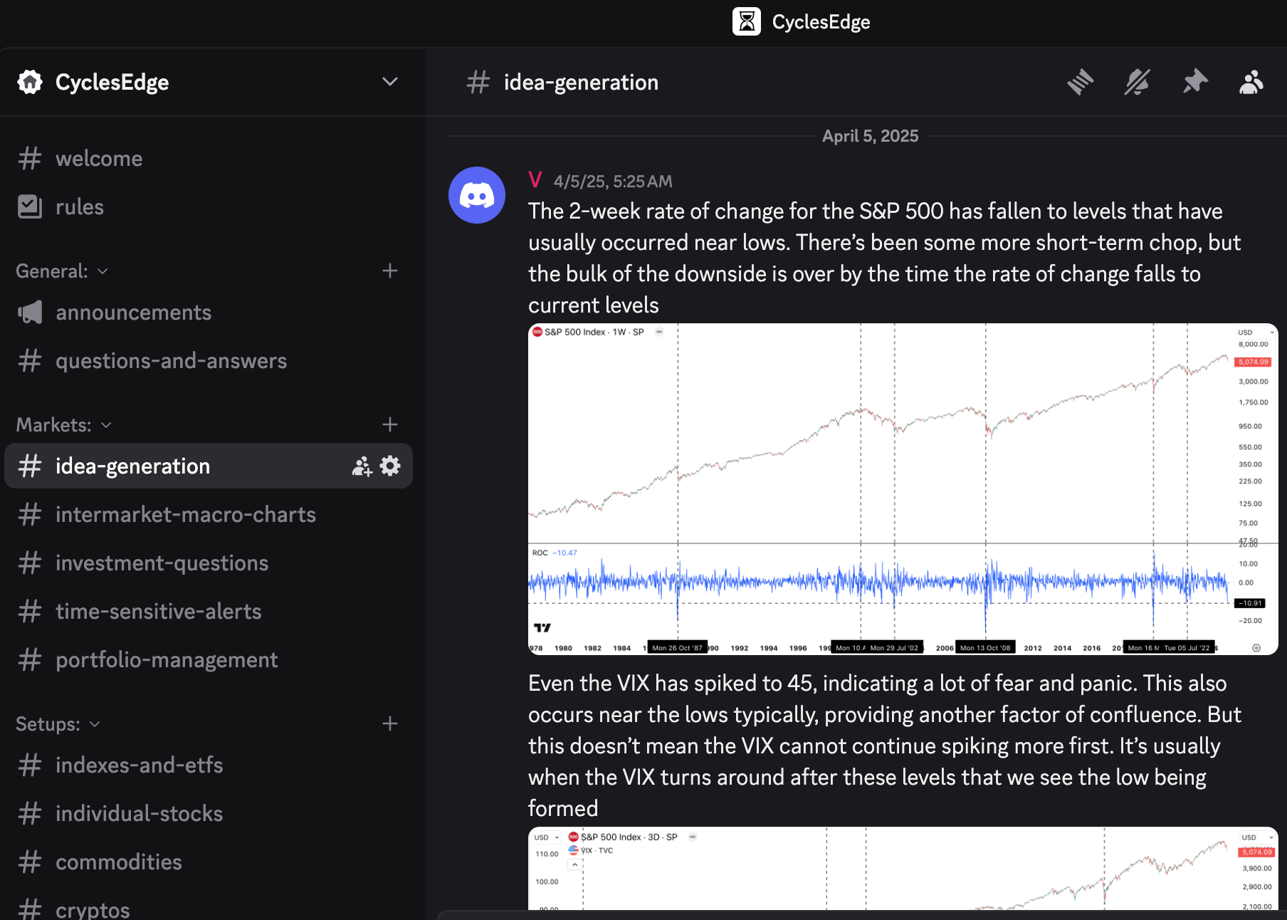The image size is (1287, 920).
Task: Click hash icon beside welcome channel
Action: [30, 158]
